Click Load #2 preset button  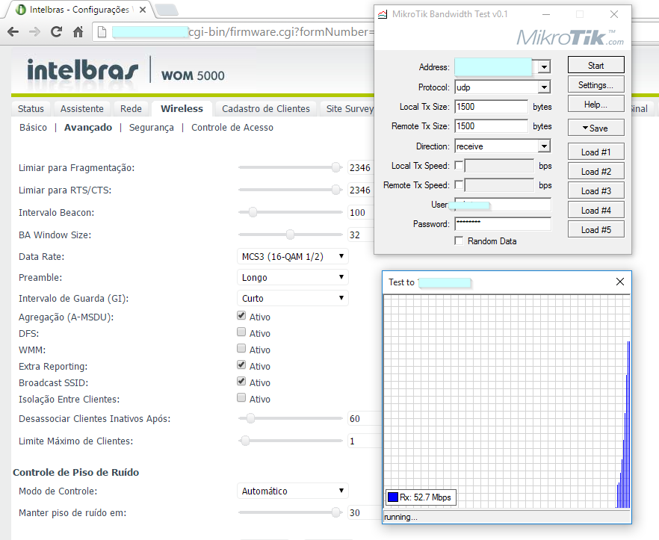click(x=595, y=171)
